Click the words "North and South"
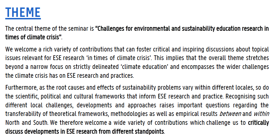The height and width of the screenshot is (140, 278). pyautogui.click(x=23, y=123)
